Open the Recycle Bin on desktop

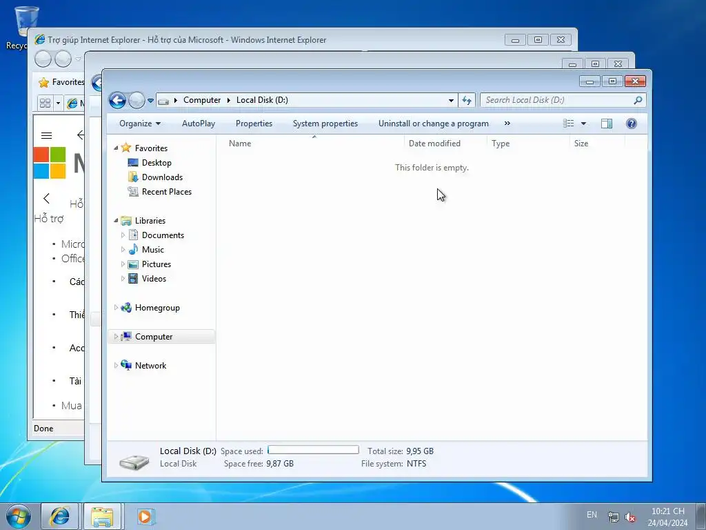click(26, 21)
